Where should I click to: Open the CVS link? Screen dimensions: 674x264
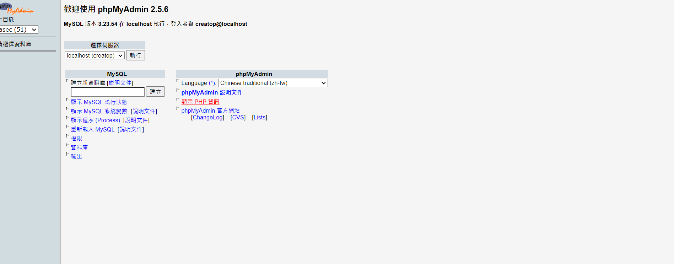238,117
